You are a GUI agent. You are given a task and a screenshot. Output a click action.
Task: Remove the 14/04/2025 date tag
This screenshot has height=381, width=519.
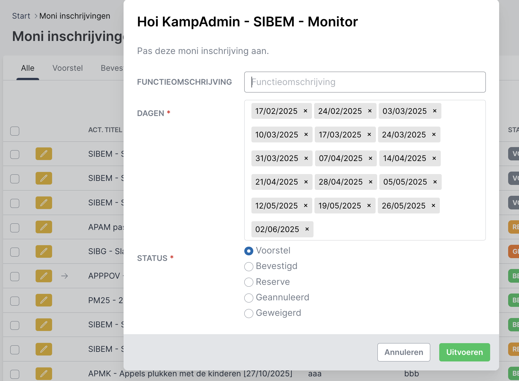click(x=434, y=158)
